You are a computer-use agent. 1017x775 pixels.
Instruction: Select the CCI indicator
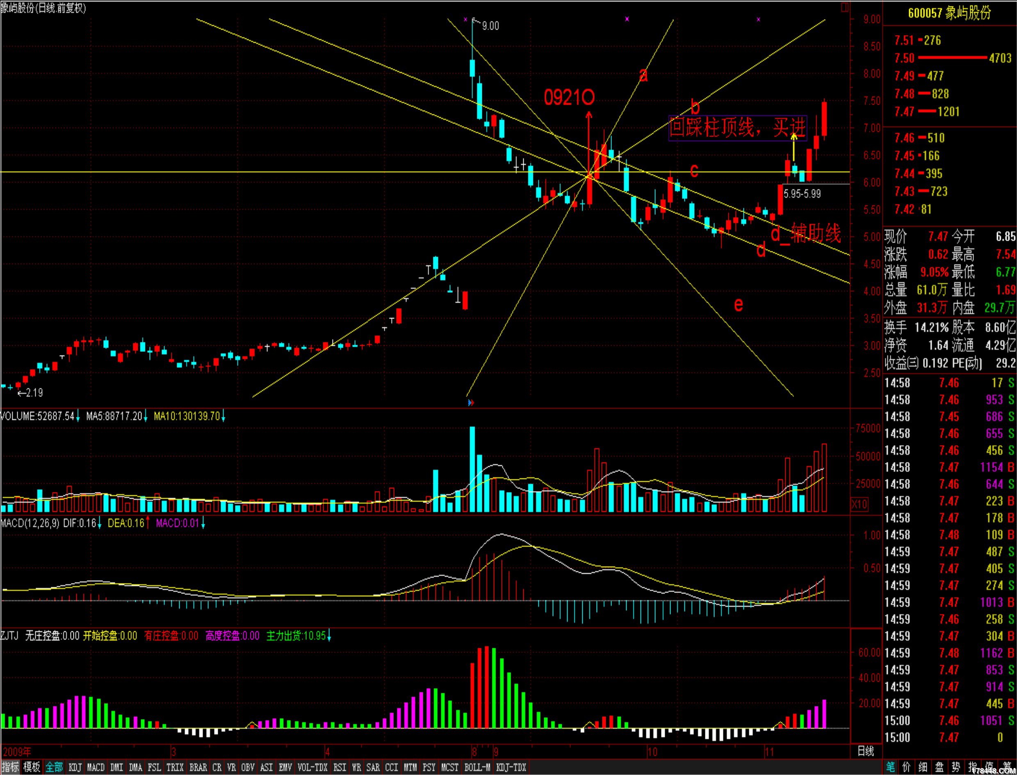coord(392,768)
